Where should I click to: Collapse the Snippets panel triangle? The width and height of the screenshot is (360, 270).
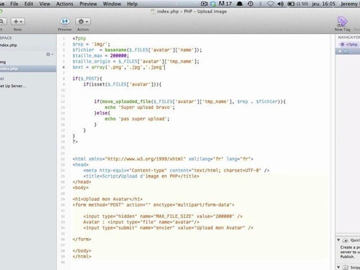338,267
